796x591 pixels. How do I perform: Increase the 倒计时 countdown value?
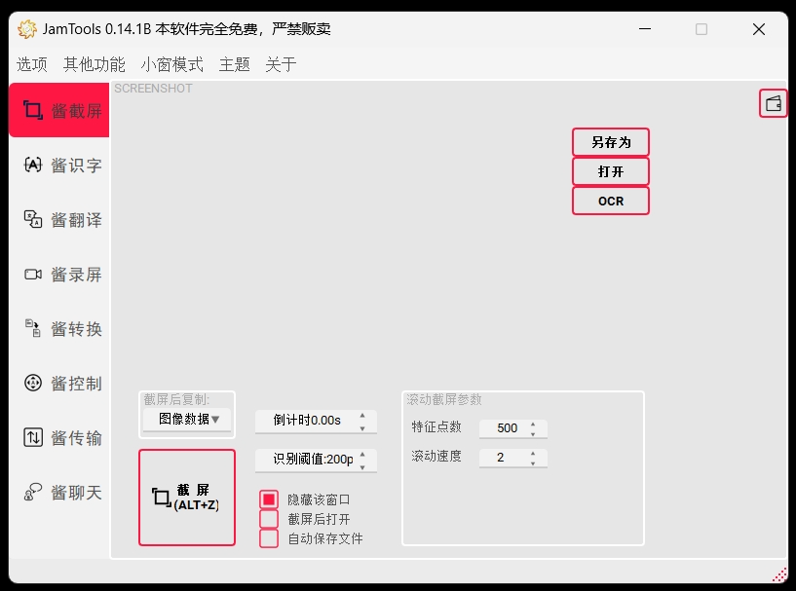(x=362, y=416)
